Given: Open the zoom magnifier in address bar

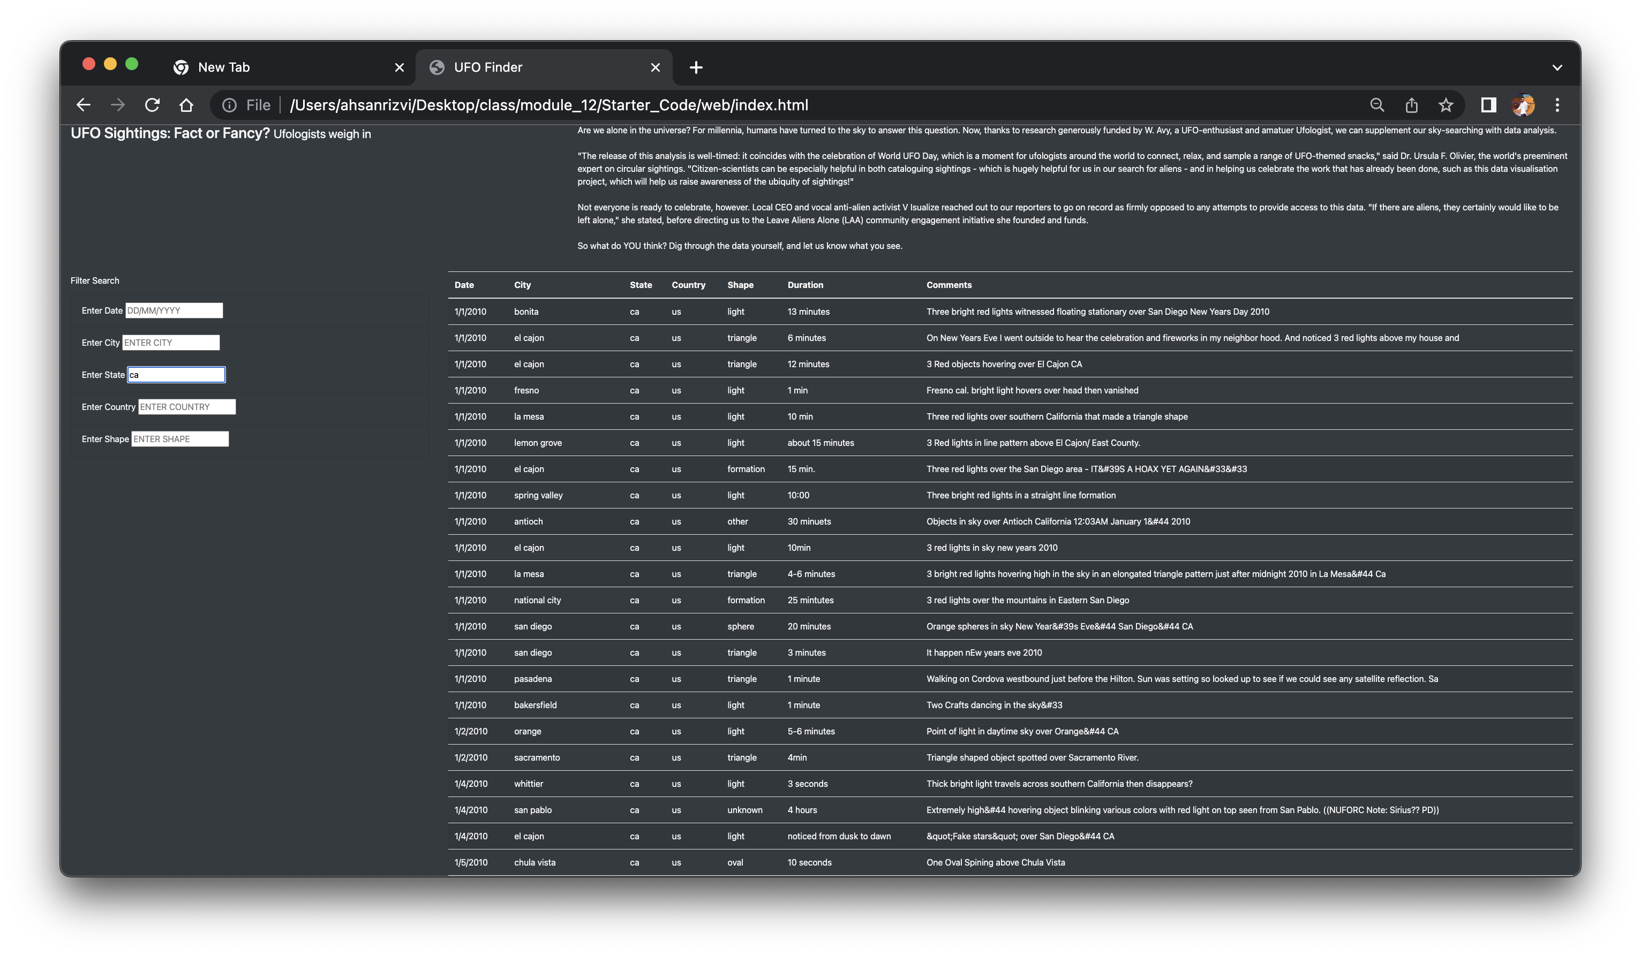Looking at the screenshot, I should (1376, 105).
